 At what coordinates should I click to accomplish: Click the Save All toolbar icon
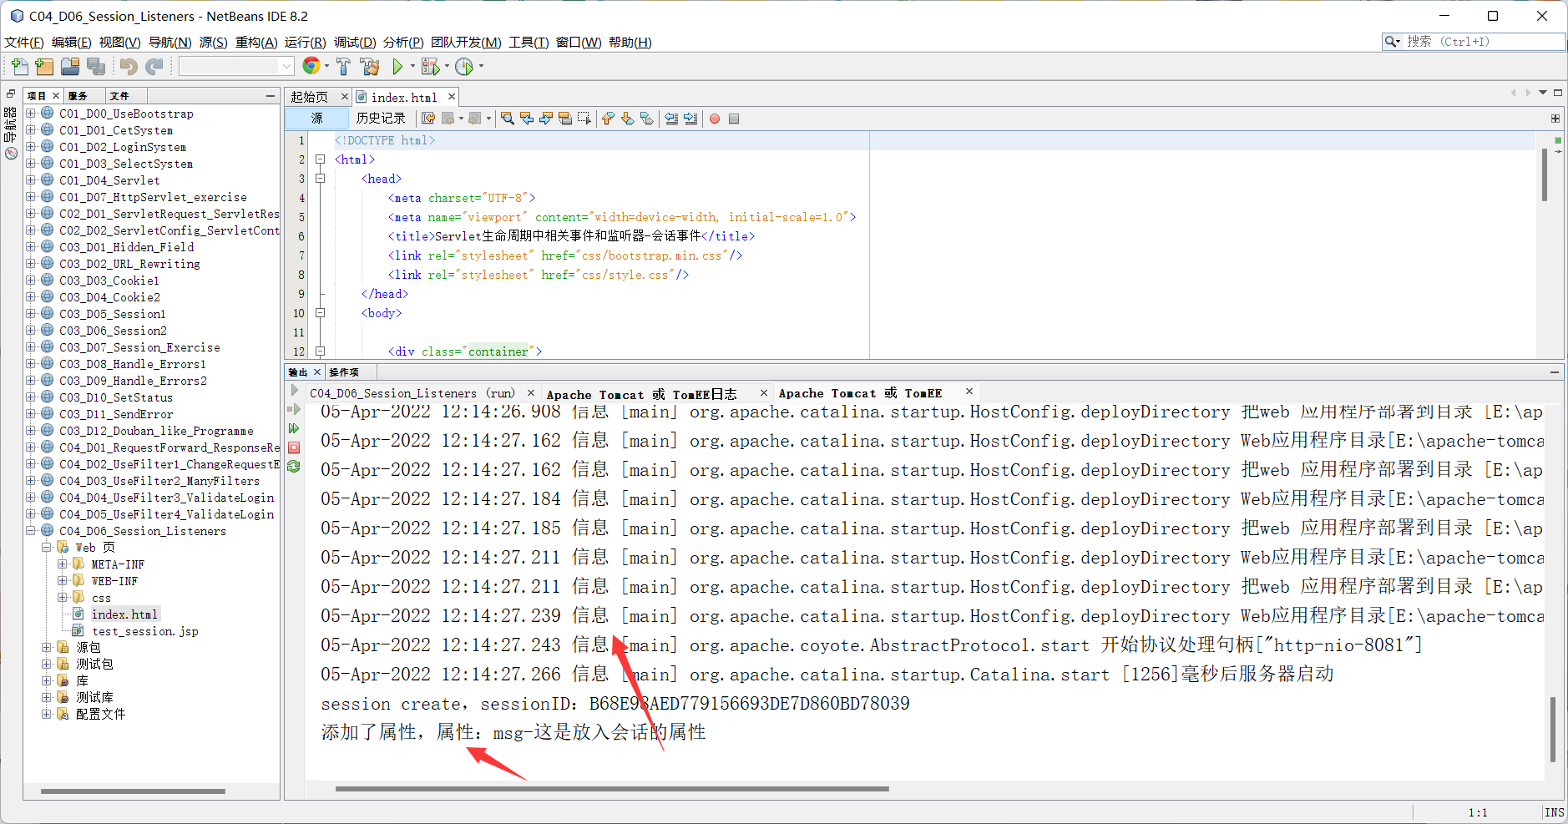click(x=96, y=66)
